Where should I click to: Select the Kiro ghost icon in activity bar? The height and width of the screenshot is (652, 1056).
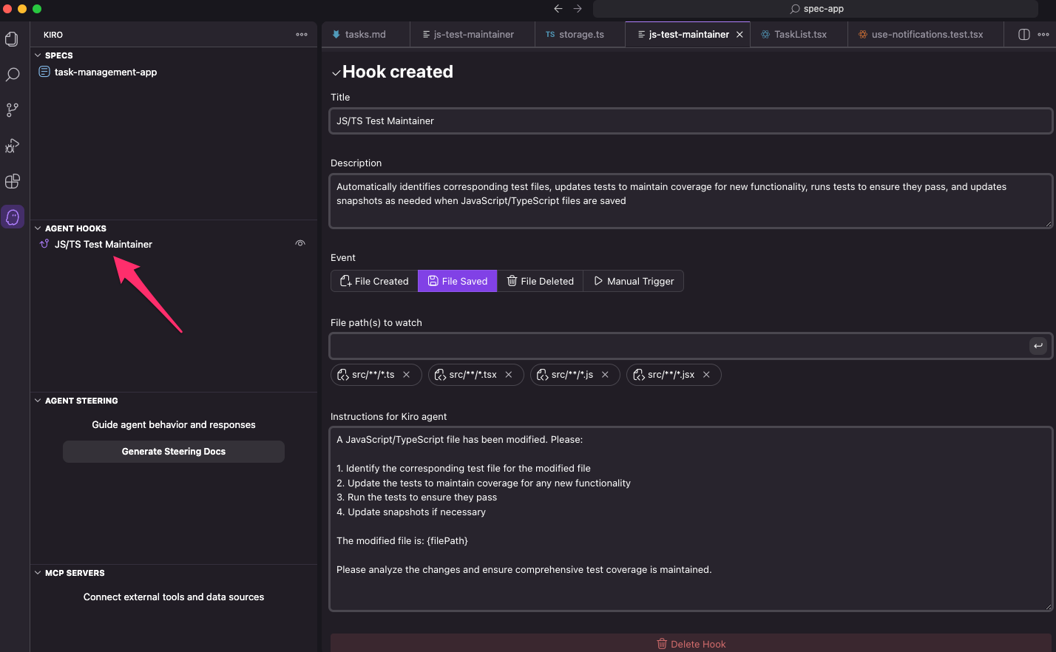13,217
